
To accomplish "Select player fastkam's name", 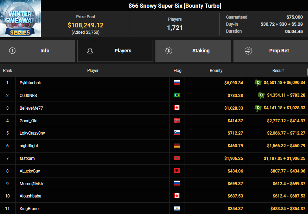I will [x=27, y=158].
